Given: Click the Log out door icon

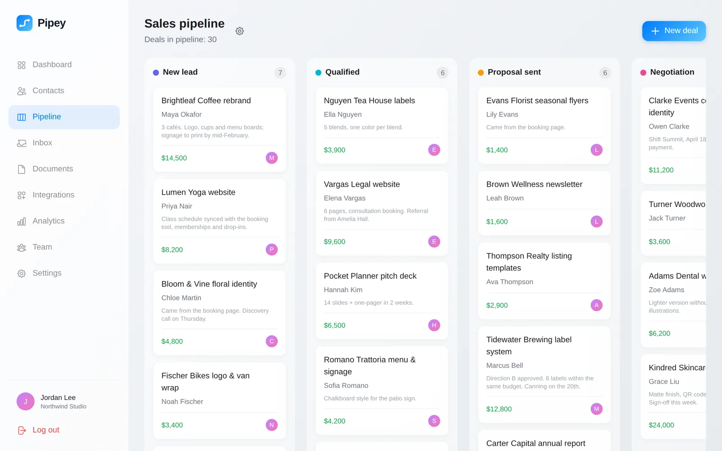Looking at the screenshot, I should [22, 430].
